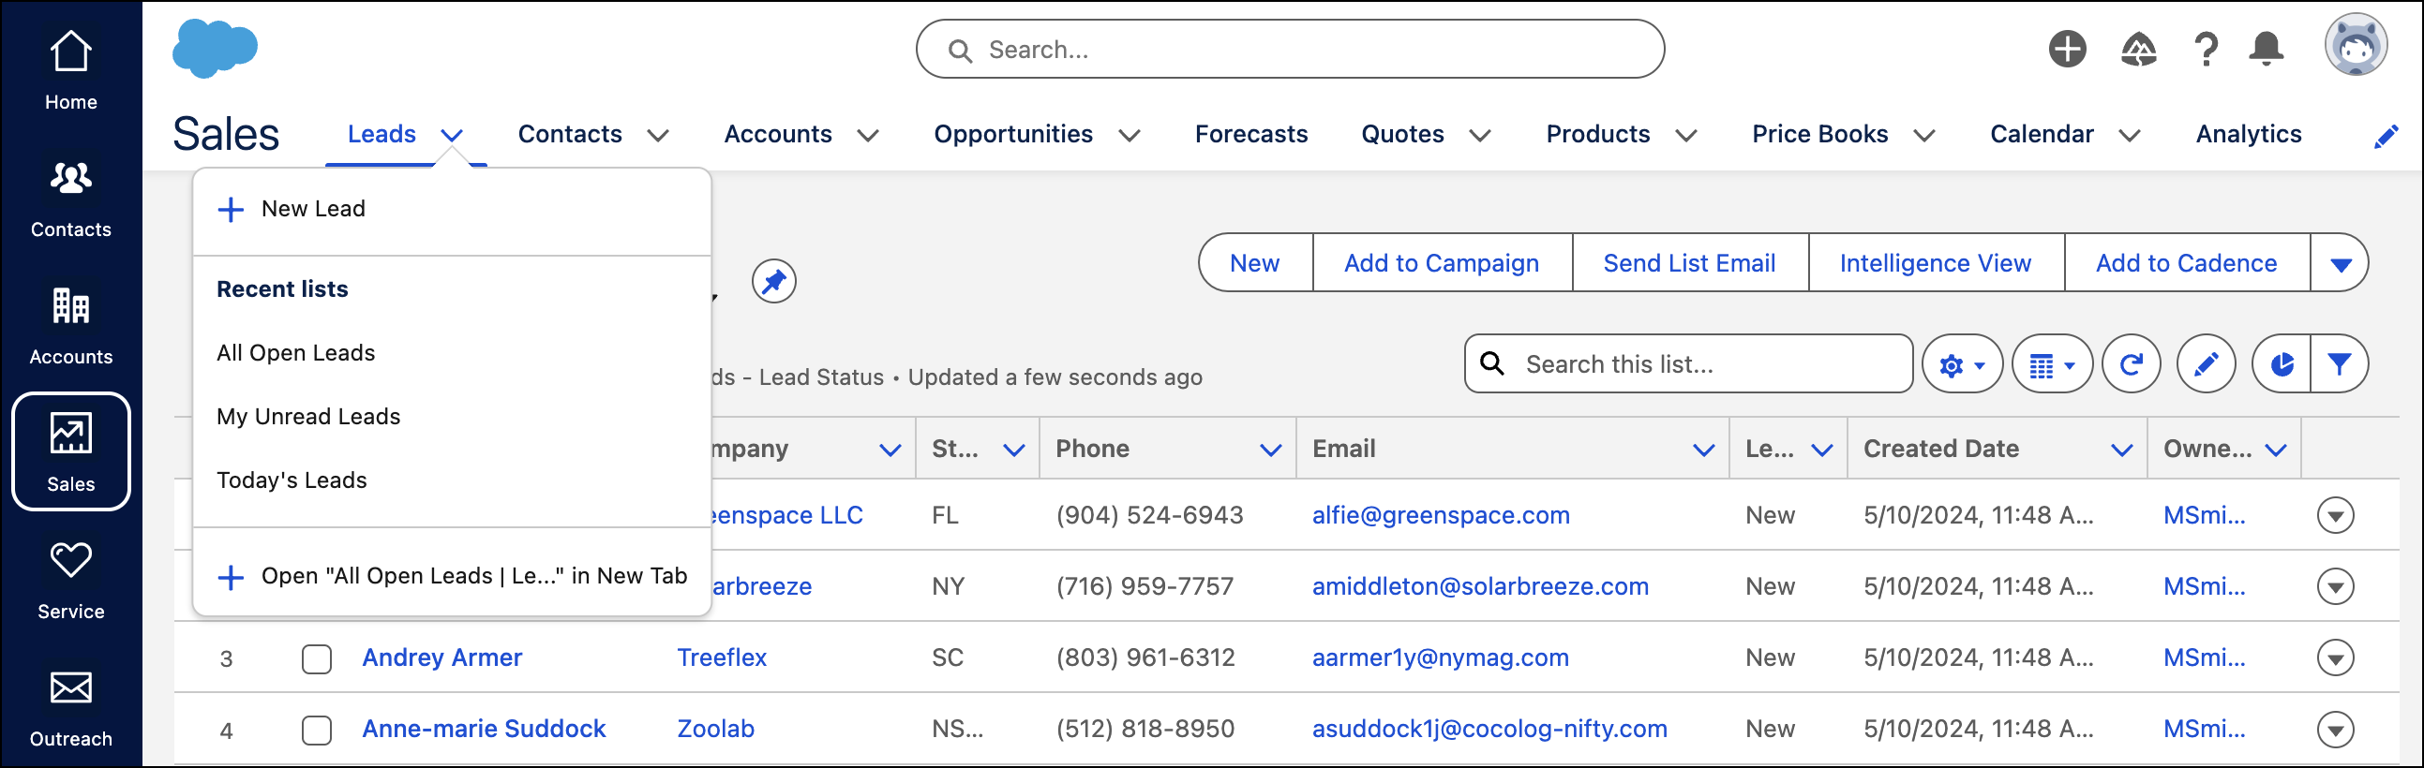
Task: Select Today's Leads recent list
Action: [452, 481]
